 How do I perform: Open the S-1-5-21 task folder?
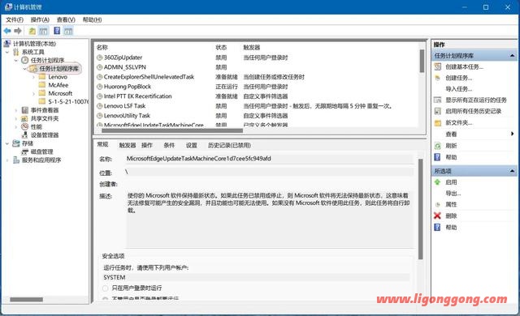point(68,101)
